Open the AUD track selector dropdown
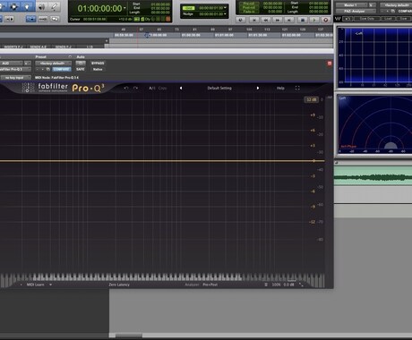 pyautogui.click(x=12, y=64)
